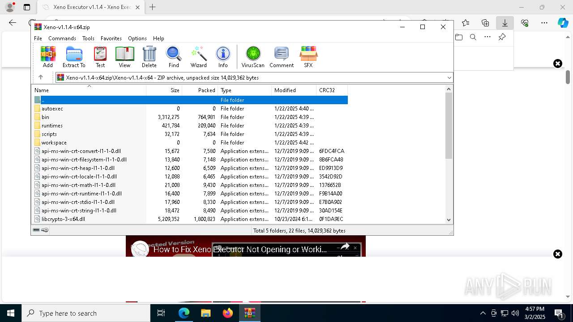This screenshot has height=322, width=573.
Task: Open the View file tool
Action: pos(124,57)
